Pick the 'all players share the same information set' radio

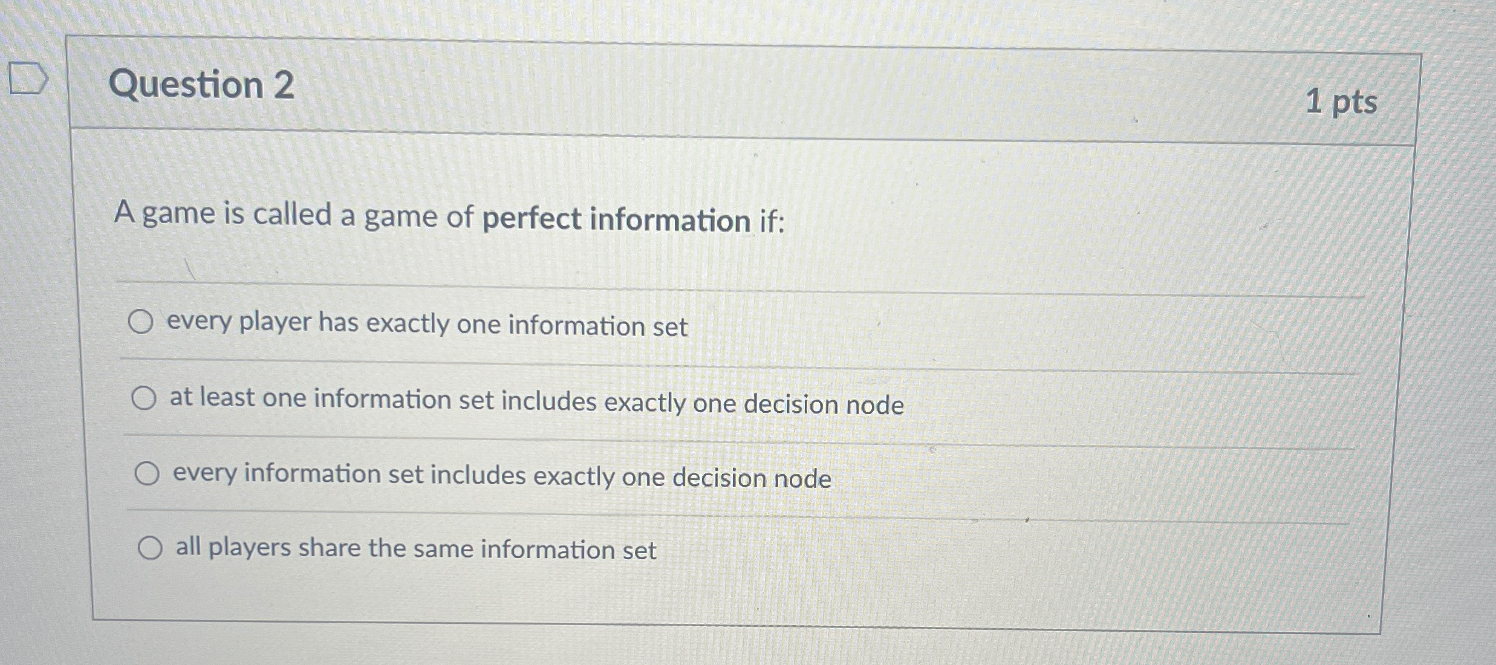tap(150, 548)
